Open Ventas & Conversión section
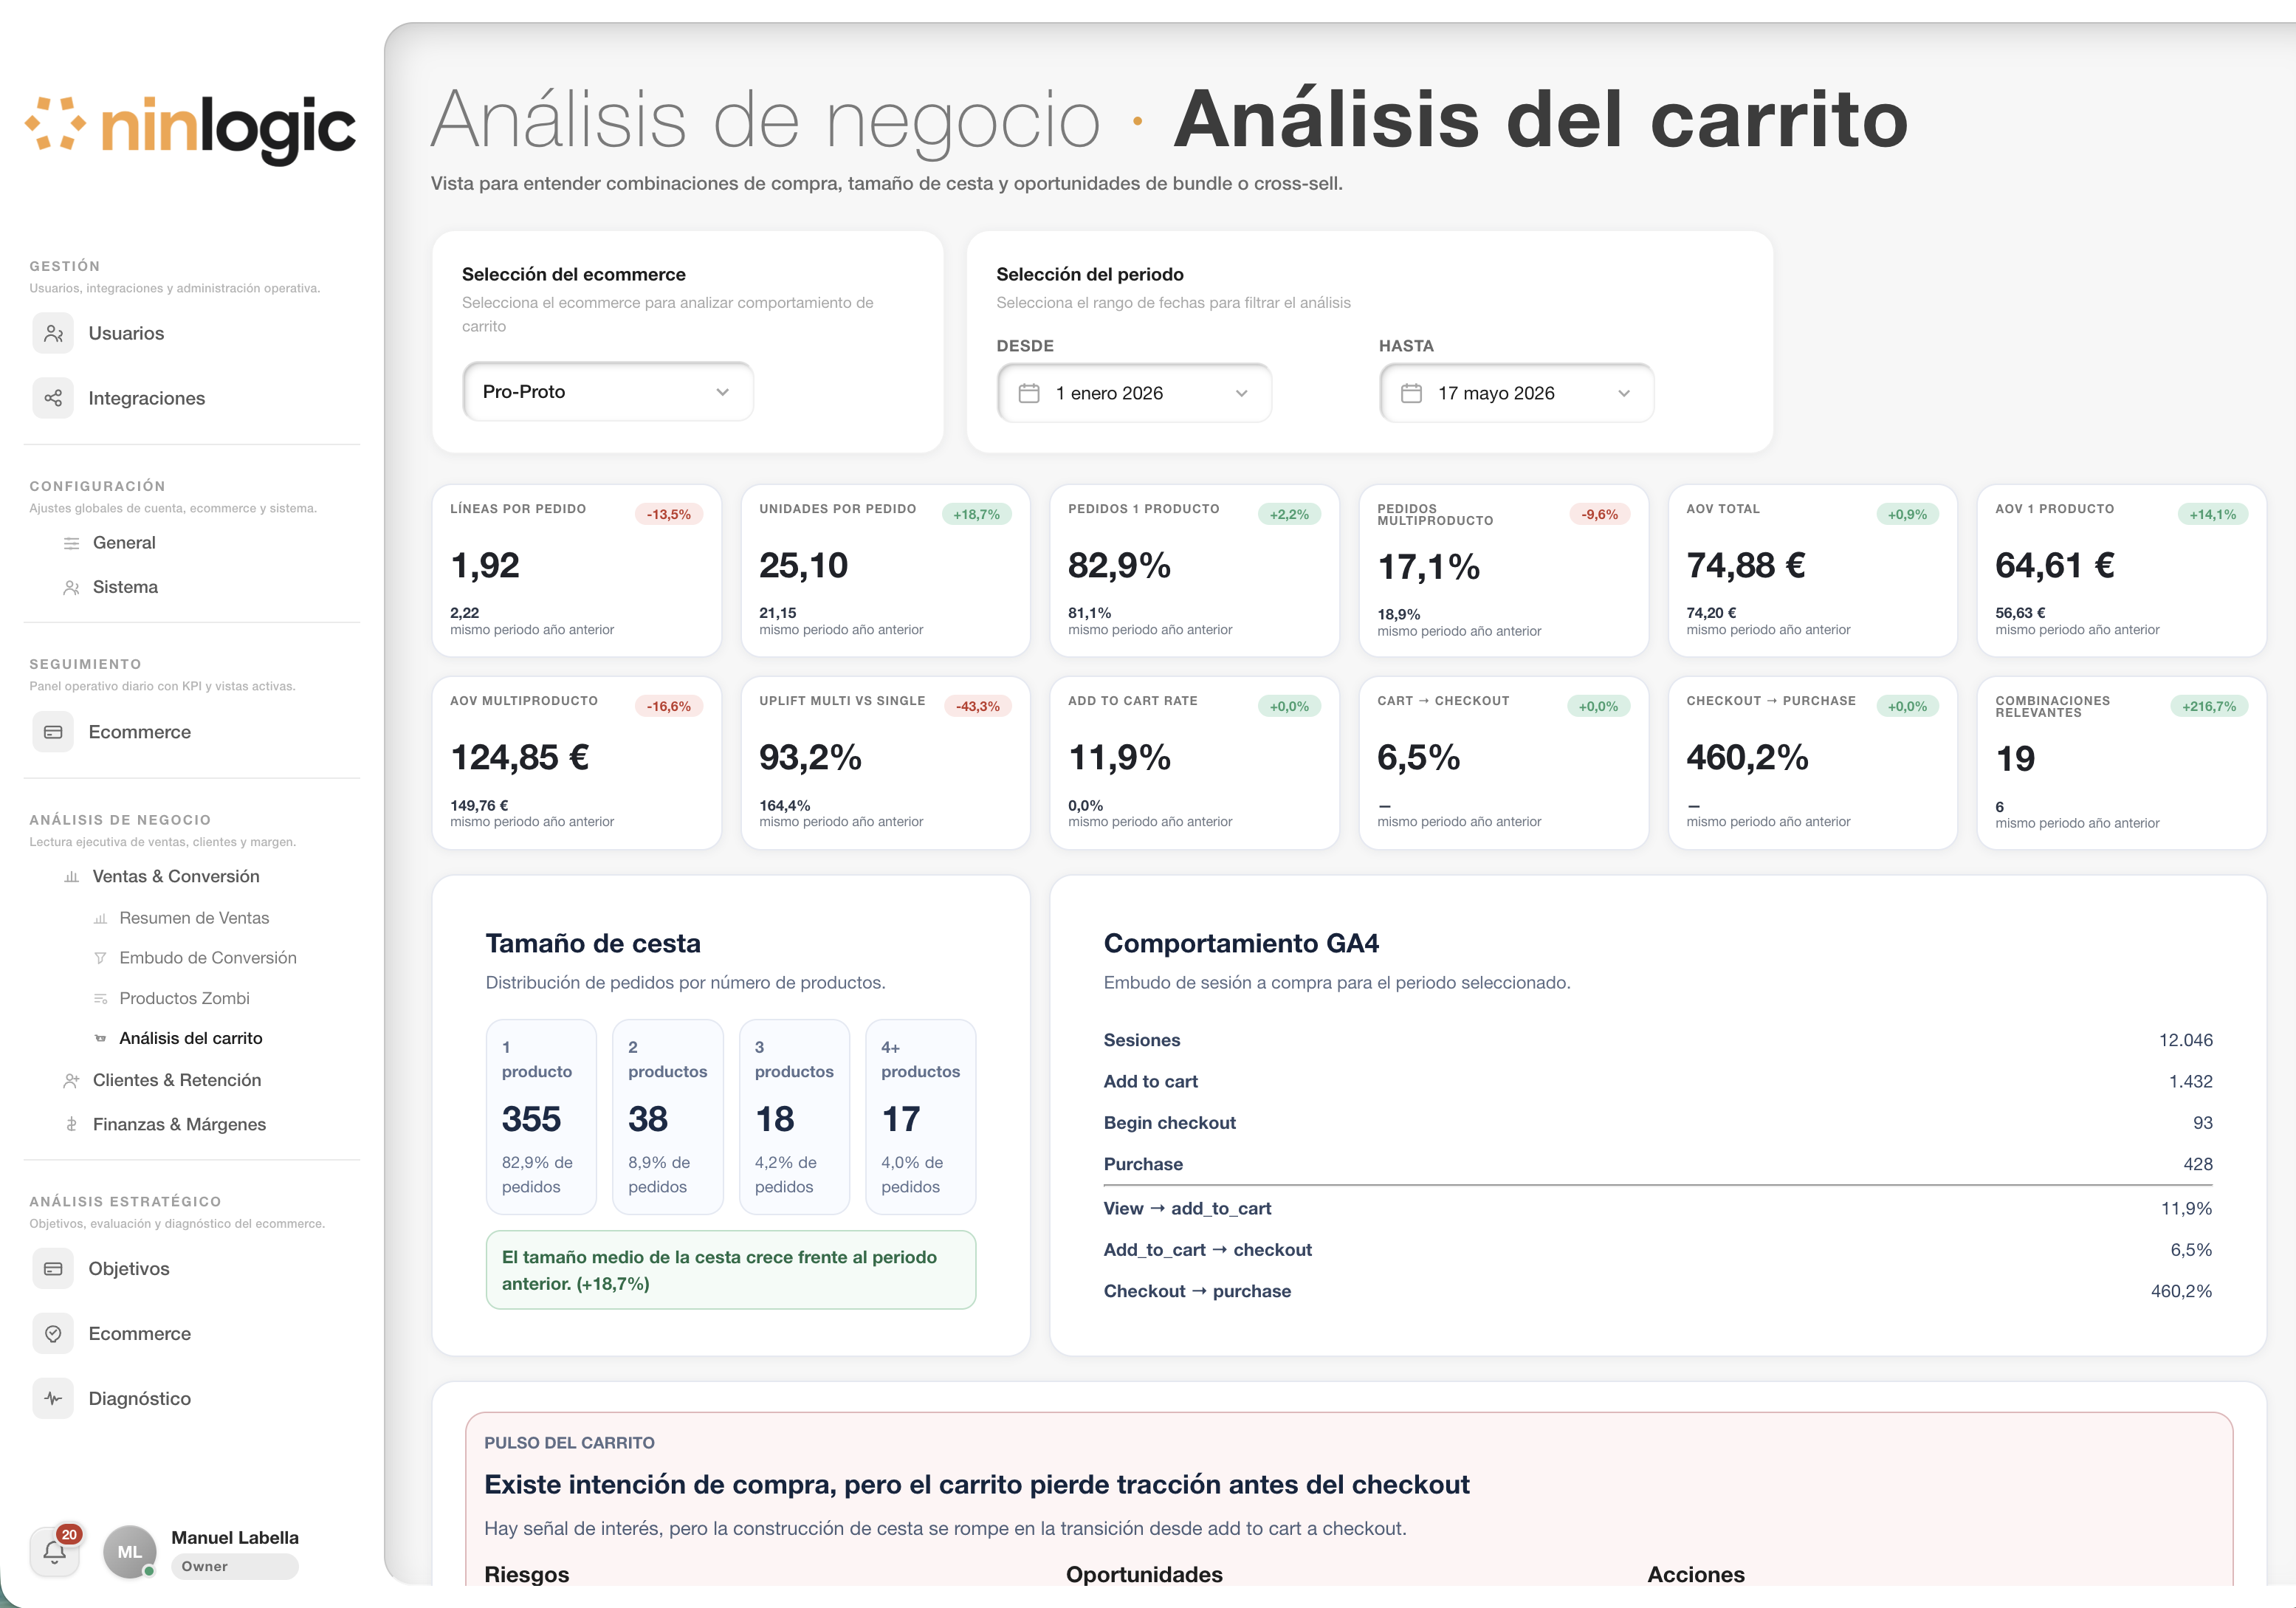2296x1608 pixels. click(176, 876)
